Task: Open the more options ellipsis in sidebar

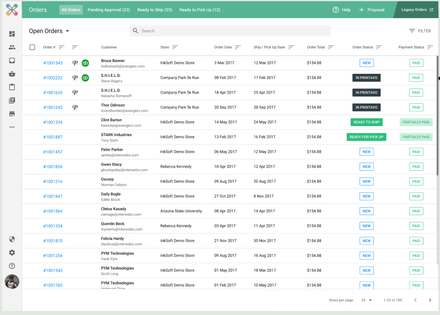Action: (x=12, y=127)
